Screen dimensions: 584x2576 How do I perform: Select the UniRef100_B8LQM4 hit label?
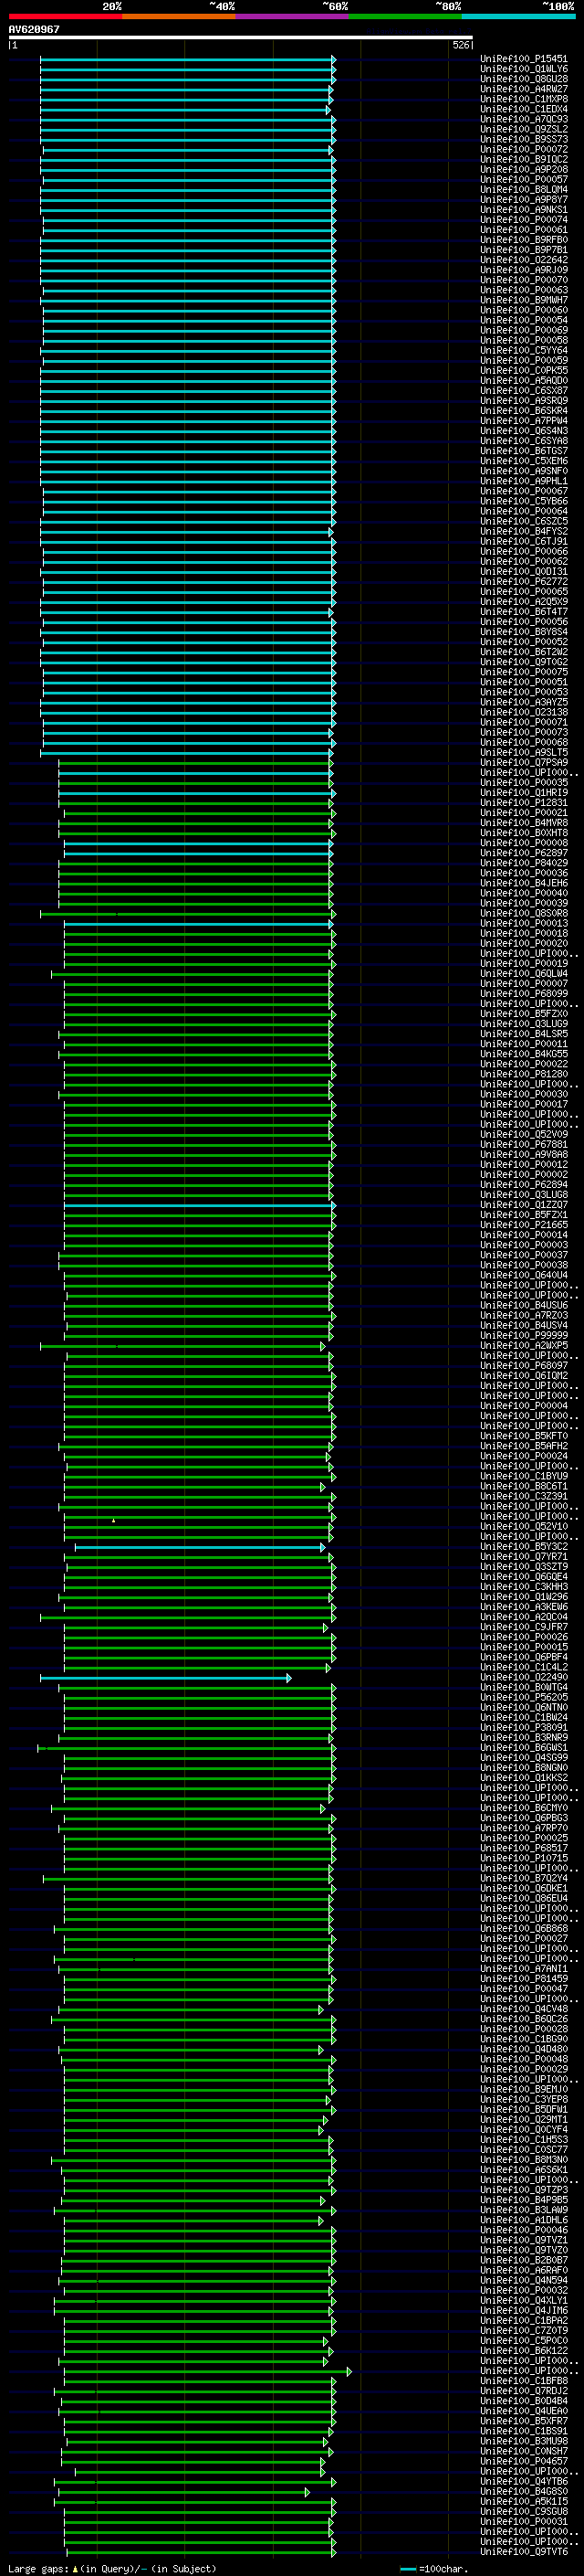click(524, 190)
